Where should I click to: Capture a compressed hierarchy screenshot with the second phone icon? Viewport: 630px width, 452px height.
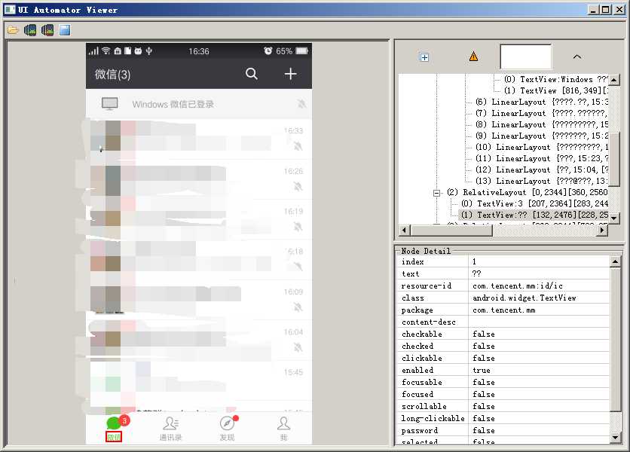point(47,30)
